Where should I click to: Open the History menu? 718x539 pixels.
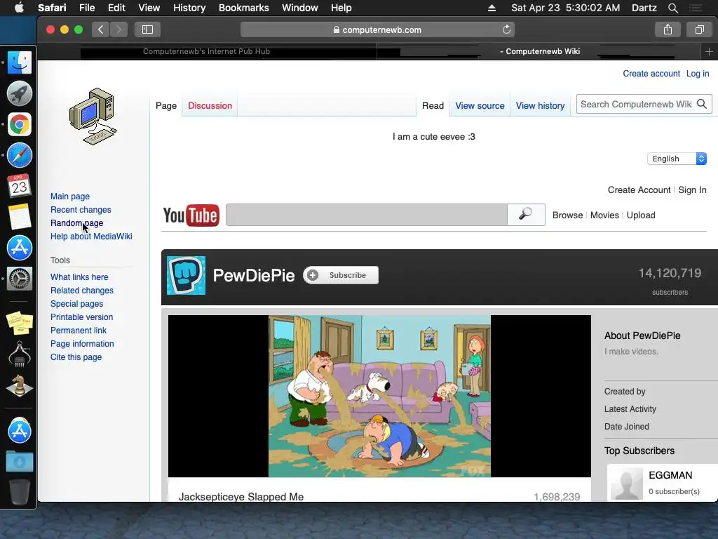tap(189, 8)
